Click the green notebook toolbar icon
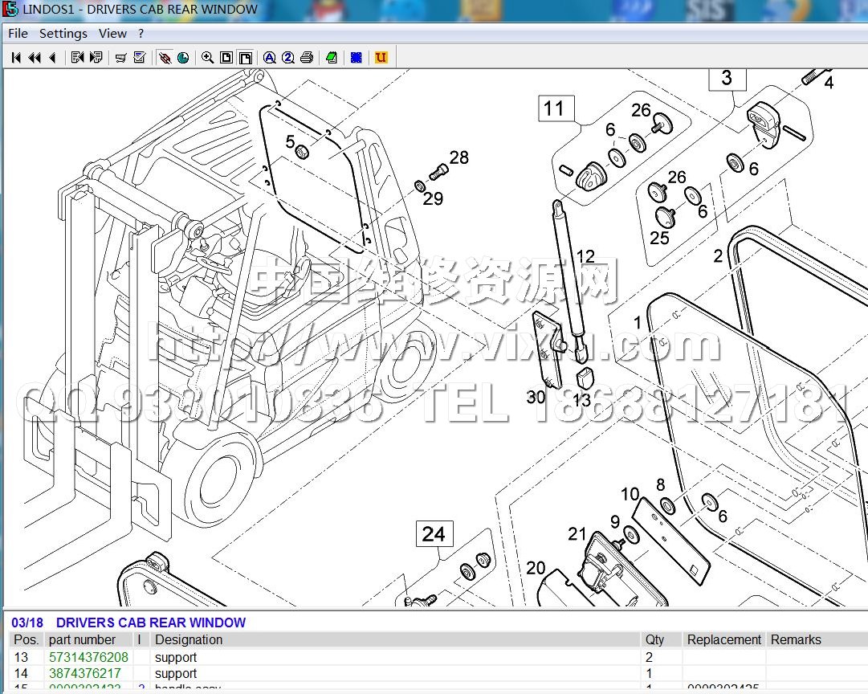 coord(331,58)
